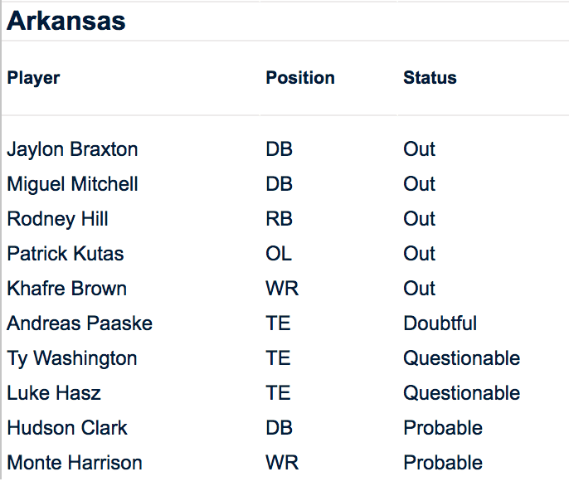Click Jaylon Braxton's Out status

(419, 149)
